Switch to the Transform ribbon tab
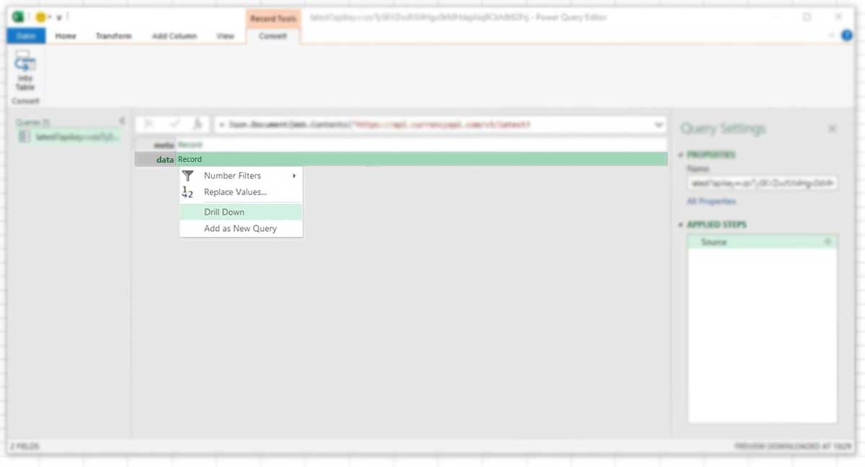This screenshot has height=467, width=865. 113,34
